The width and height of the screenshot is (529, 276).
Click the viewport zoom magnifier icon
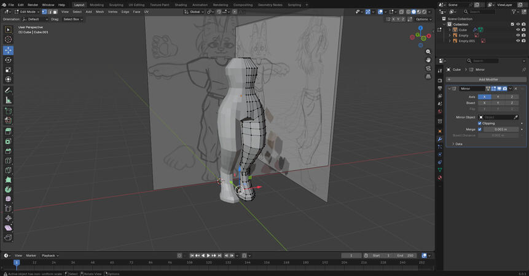[428, 52]
